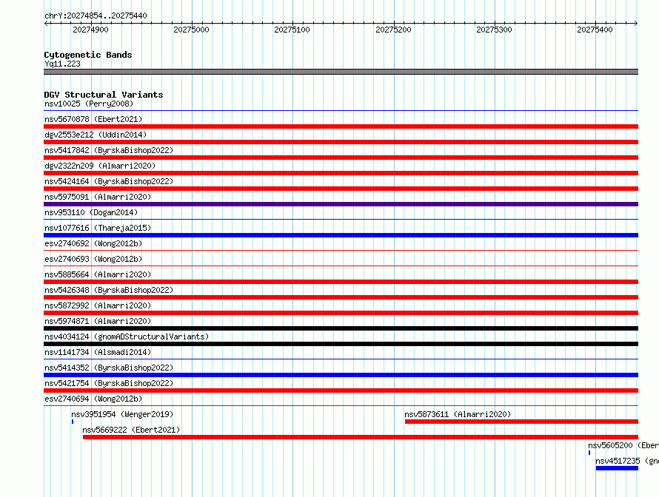Image resolution: width=659 pixels, height=497 pixels.
Task: Click the 20275300 ruler coordinate
Action: 495,30
